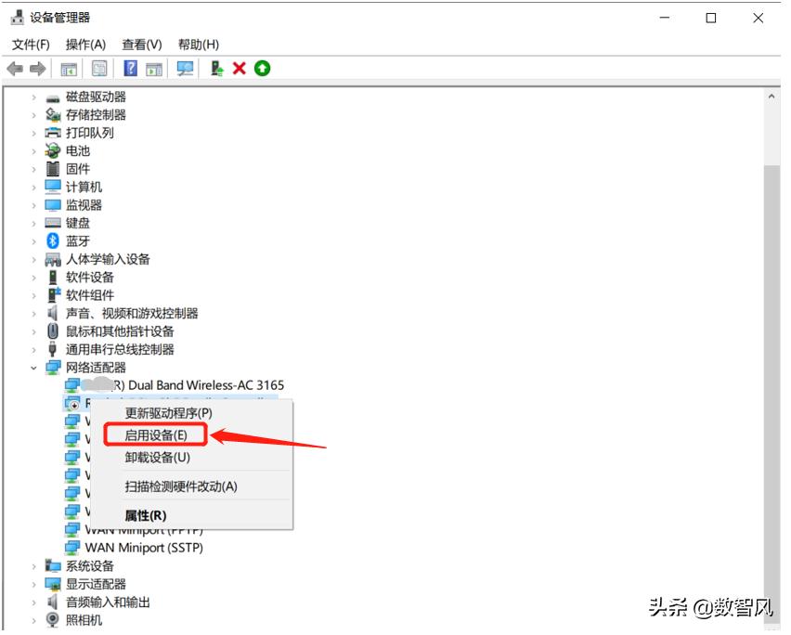Collapse the 网络适配器 tree node
Image resolution: width=791 pixels, height=635 pixels.
point(34,367)
